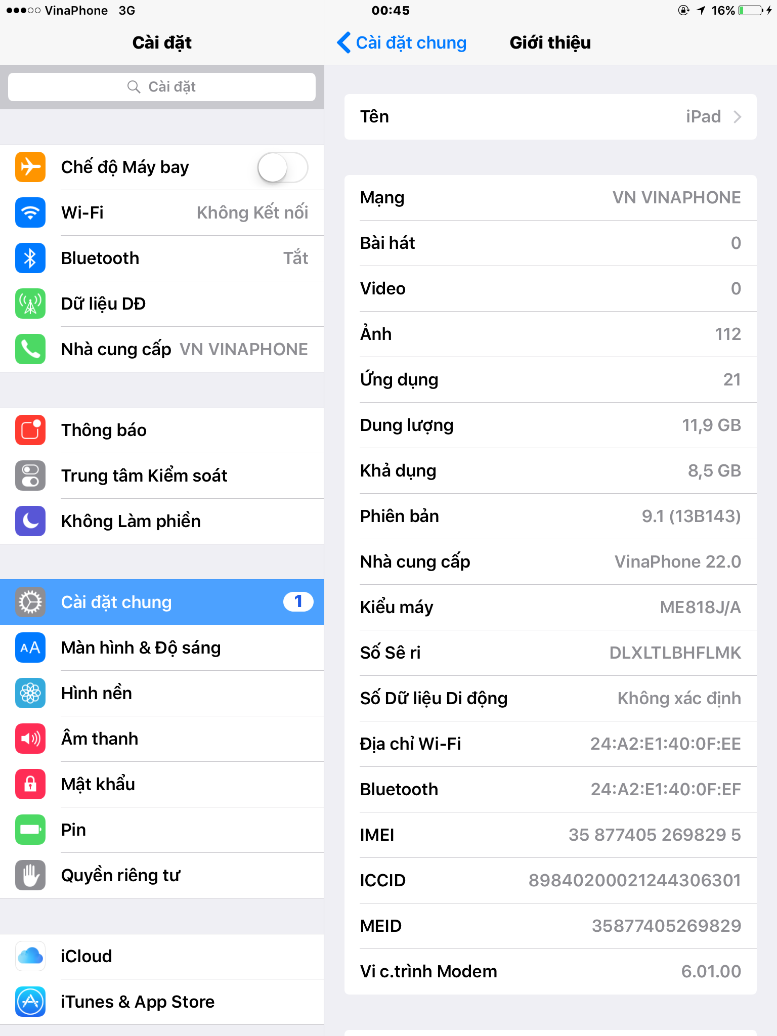Tap the iCloud cloud icon
Screen dimensions: 777x1036
30,956
